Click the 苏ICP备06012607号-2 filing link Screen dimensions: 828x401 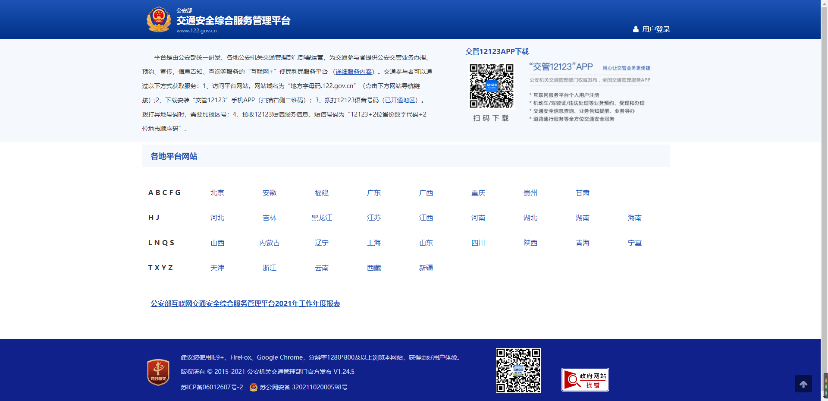[212, 387]
